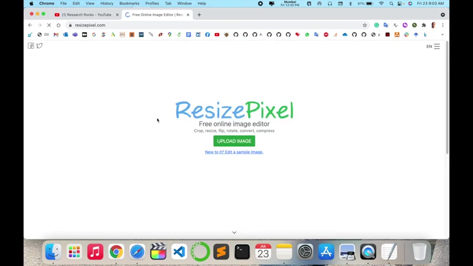
Task: Open the View menu
Action: pos(90,3)
